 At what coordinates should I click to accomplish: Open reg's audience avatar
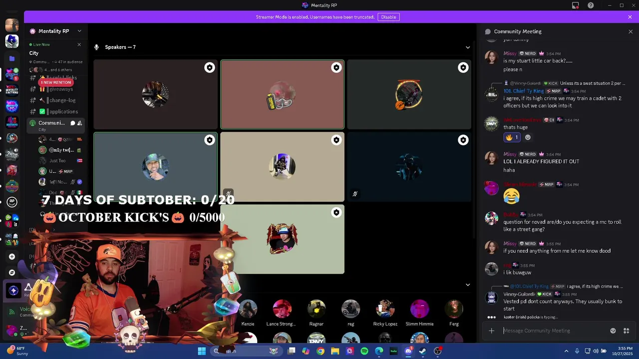pyautogui.click(x=350, y=309)
